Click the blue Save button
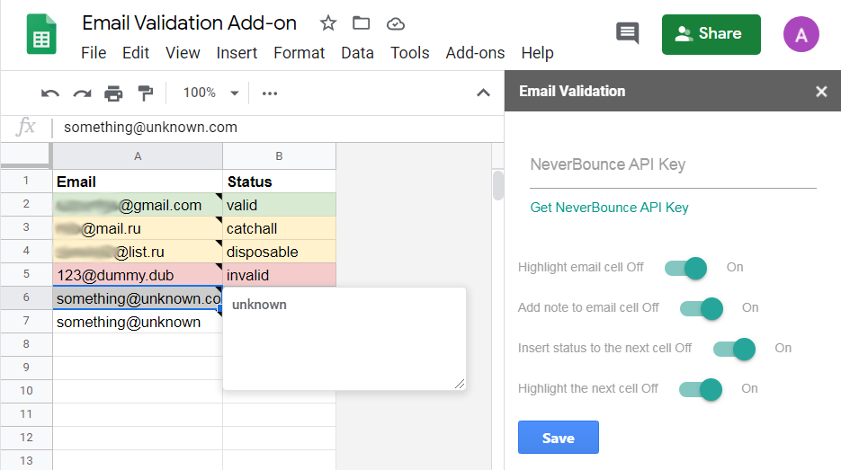The image size is (841, 470). (558, 438)
